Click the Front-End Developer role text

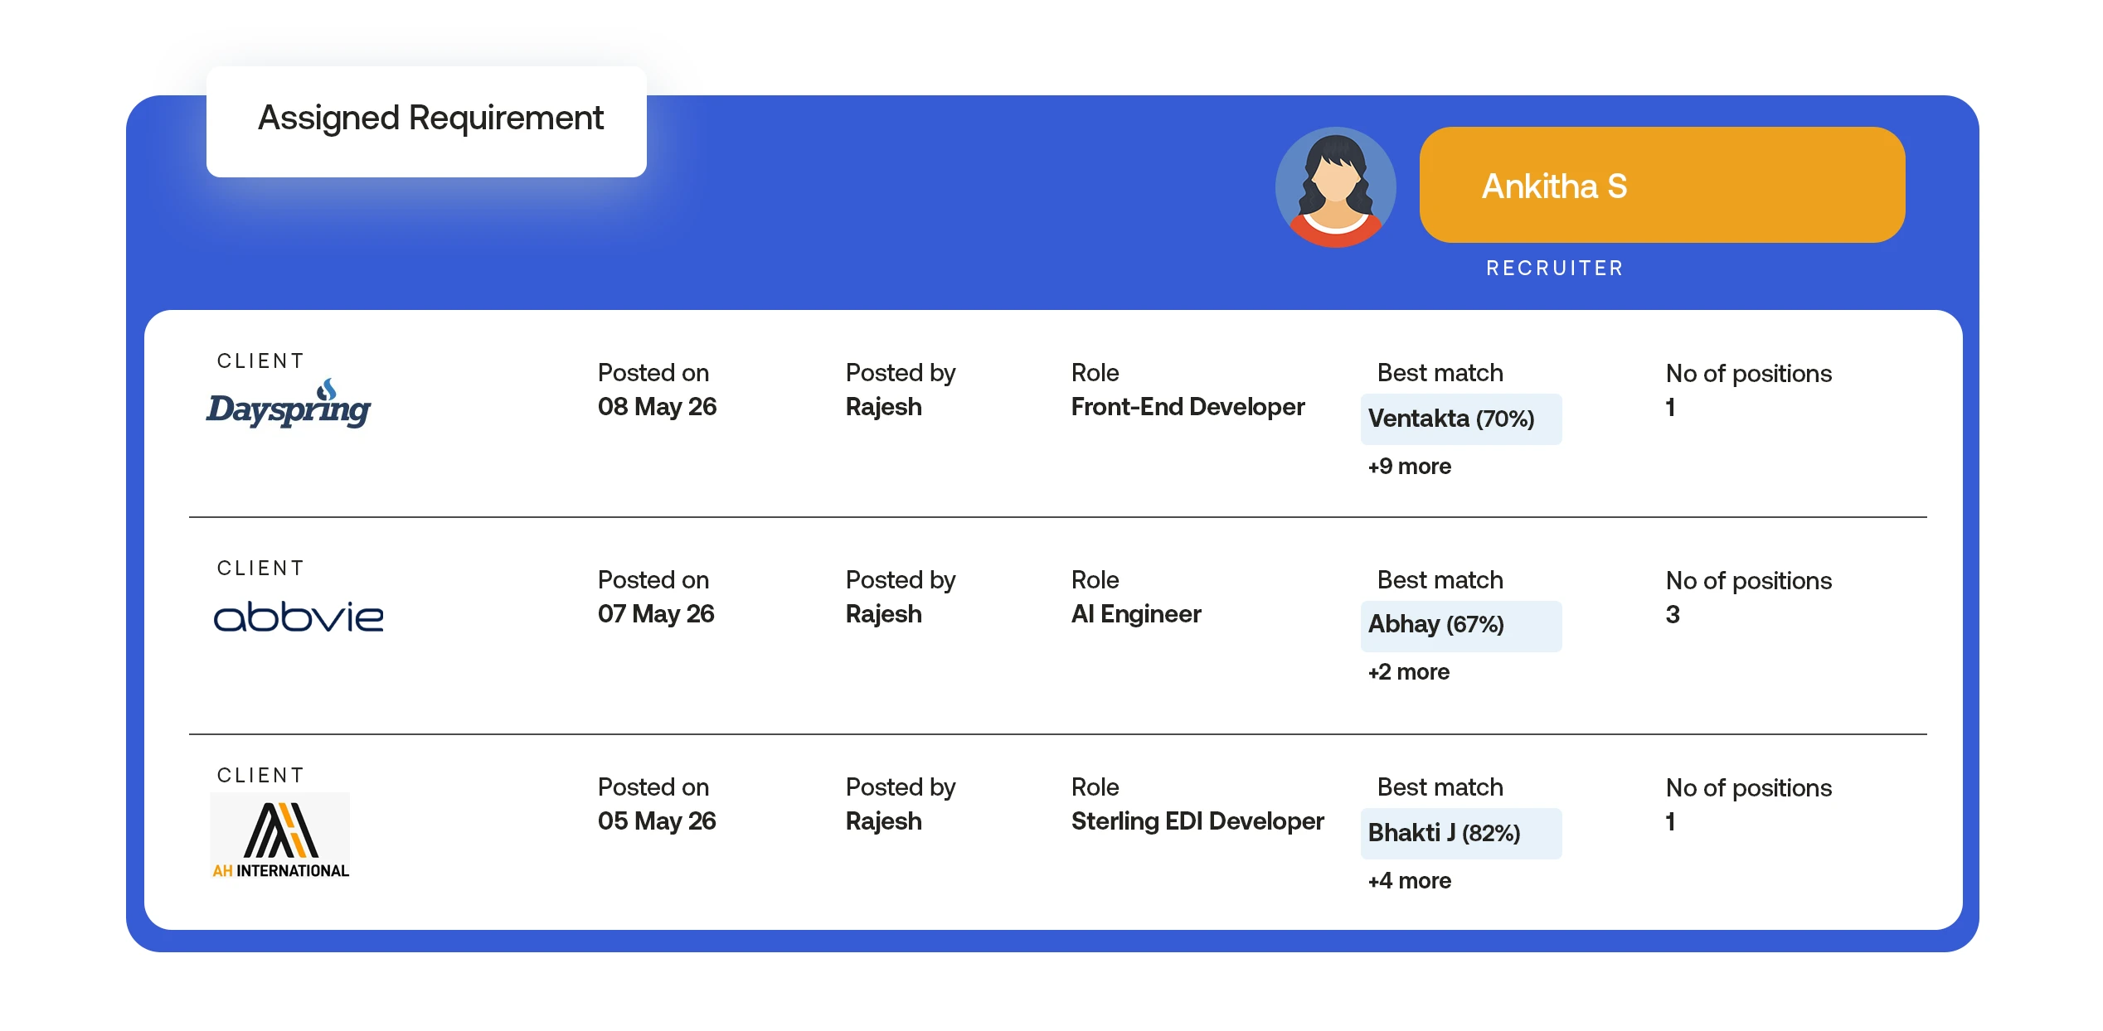click(1187, 407)
